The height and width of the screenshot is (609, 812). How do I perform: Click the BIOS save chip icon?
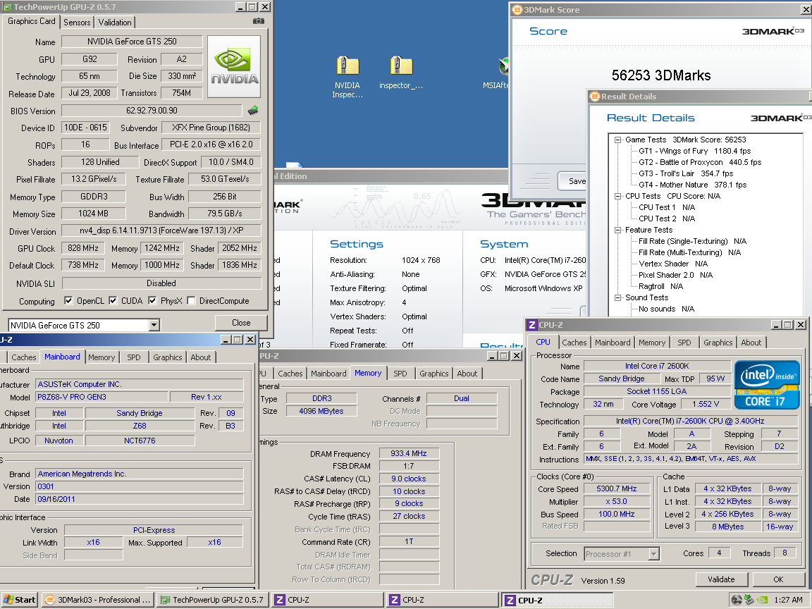(253, 110)
